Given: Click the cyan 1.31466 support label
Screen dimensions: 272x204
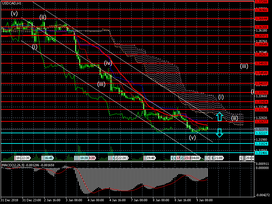Looking at the screenshot, I should 261,153.
